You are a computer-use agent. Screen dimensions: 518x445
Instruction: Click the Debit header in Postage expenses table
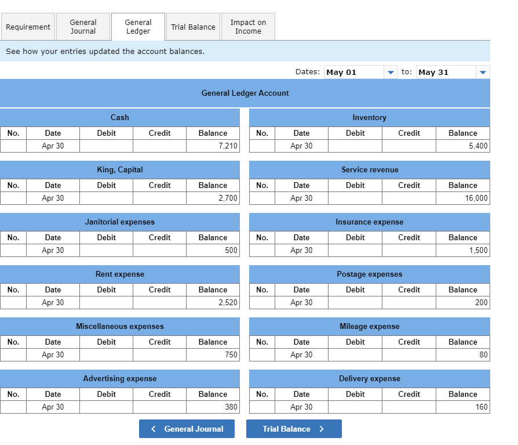[355, 290]
